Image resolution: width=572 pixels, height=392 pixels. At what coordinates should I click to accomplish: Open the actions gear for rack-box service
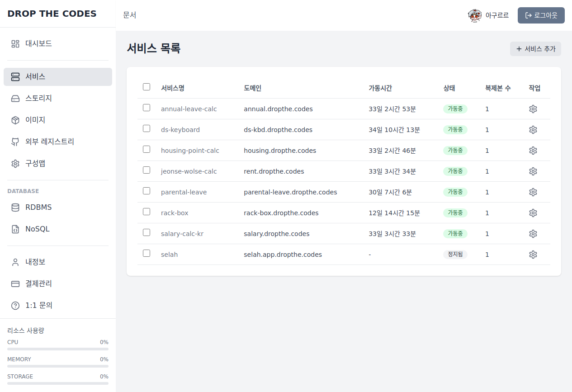(533, 213)
